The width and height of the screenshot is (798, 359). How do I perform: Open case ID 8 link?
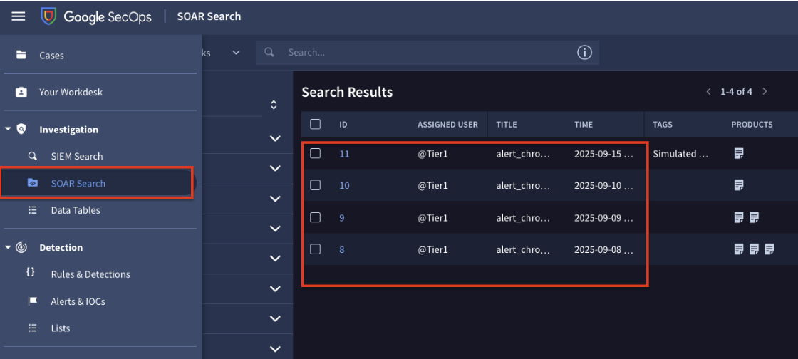click(x=342, y=249)
